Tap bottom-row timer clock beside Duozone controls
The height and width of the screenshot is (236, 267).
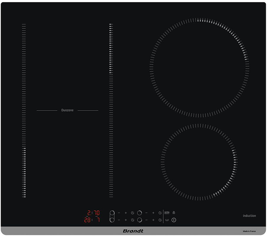132,220
